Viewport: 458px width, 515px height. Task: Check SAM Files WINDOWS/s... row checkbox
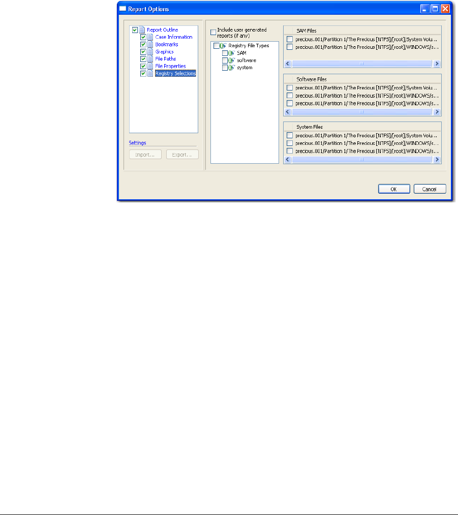click(290, 47)
